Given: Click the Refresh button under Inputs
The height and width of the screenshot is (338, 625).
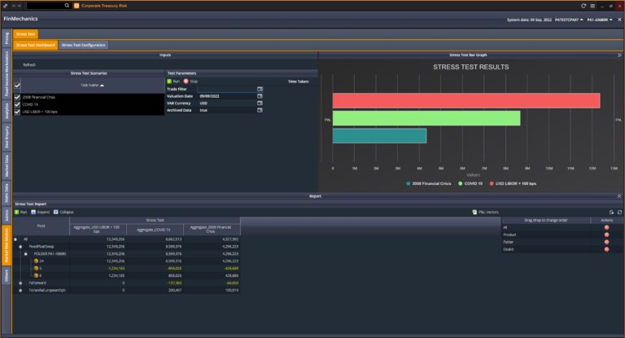Looking at the screenshot, I should click(x=29, y=64).
